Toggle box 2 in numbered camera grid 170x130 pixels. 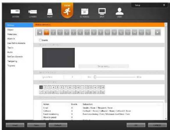[45, 87]
